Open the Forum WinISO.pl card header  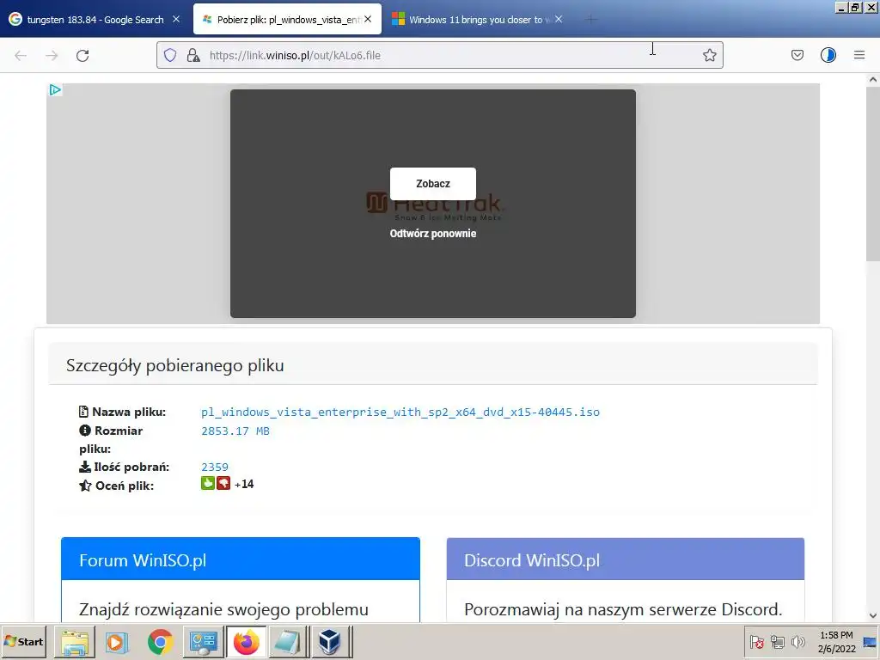pyautogui.click(x=241, y=559)
